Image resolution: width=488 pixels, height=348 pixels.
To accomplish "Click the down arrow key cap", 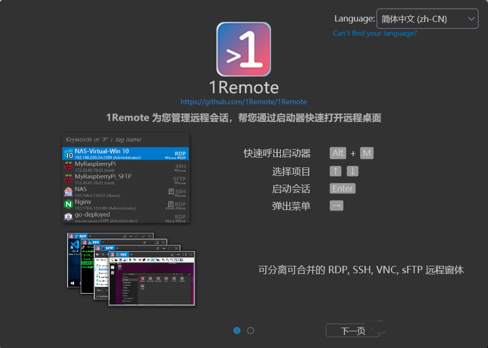I will click(x=353, y=171).
